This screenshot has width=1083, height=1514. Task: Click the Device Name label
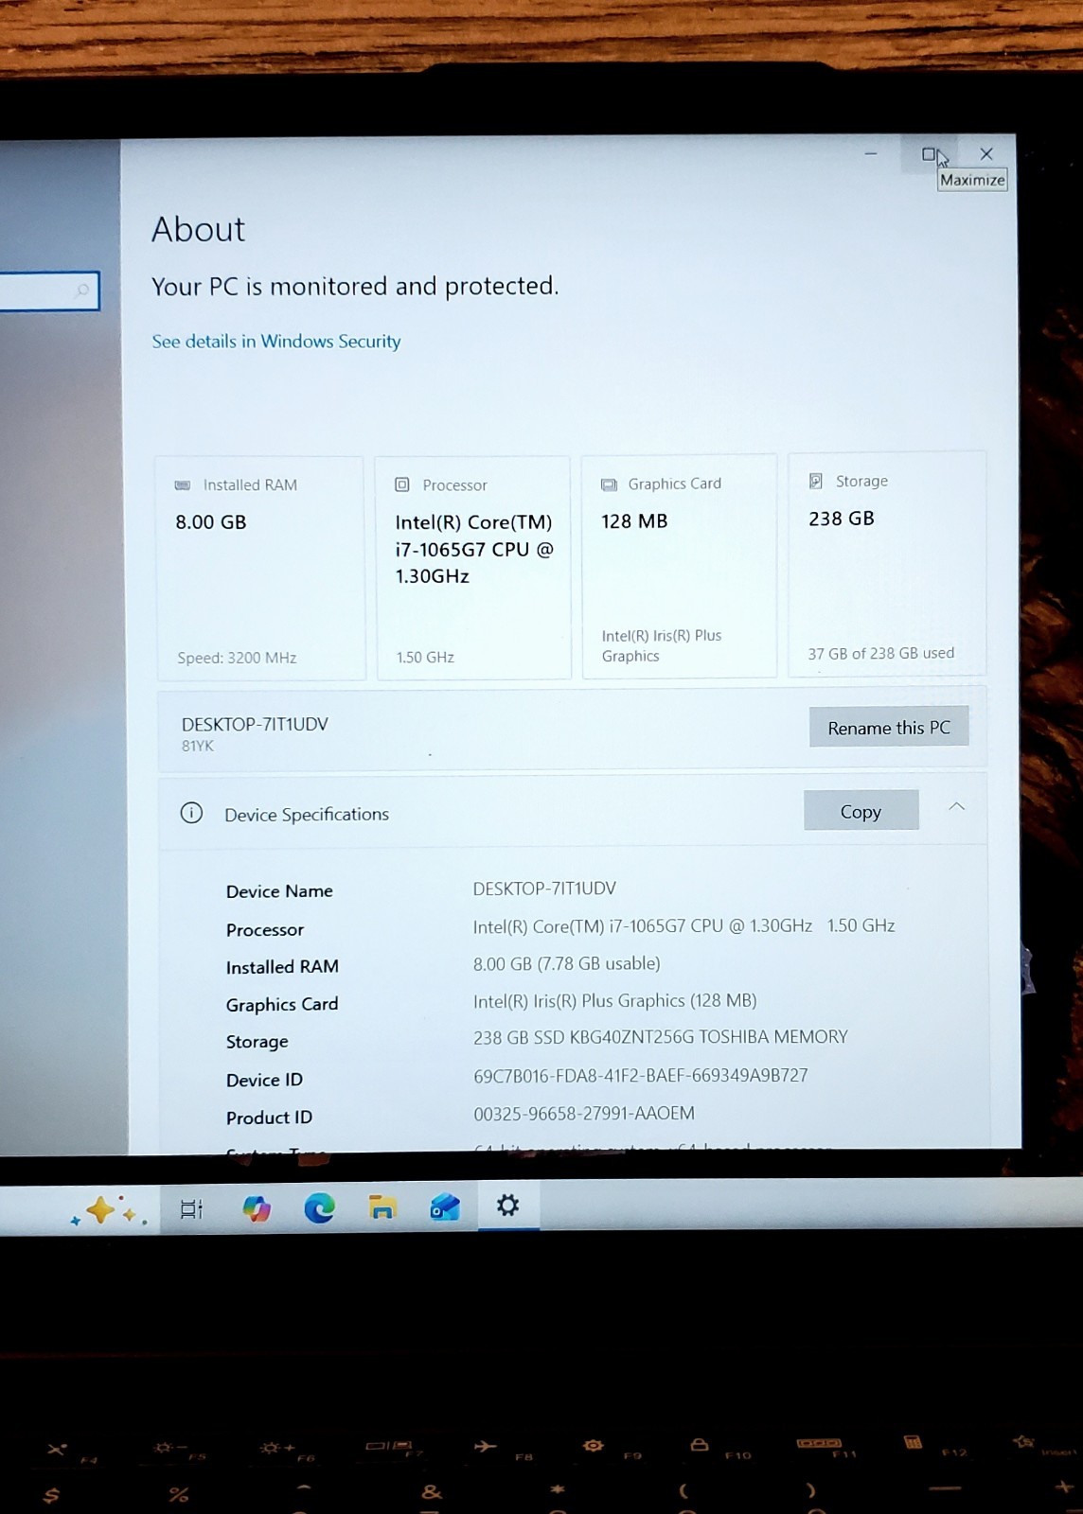pyautogui.click(x=279, y=891)
